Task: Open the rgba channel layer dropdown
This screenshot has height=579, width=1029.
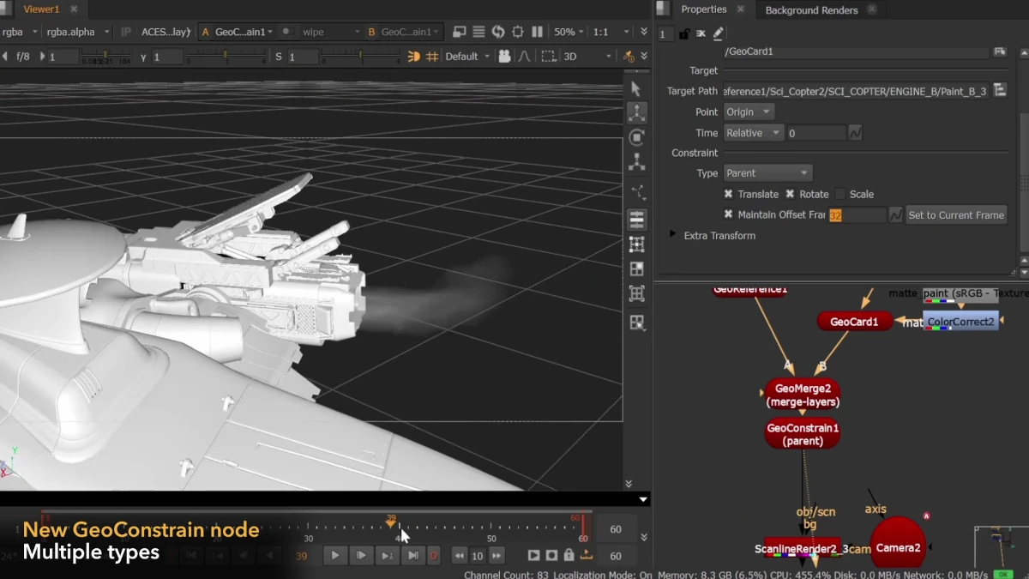Action: (21, 32)
